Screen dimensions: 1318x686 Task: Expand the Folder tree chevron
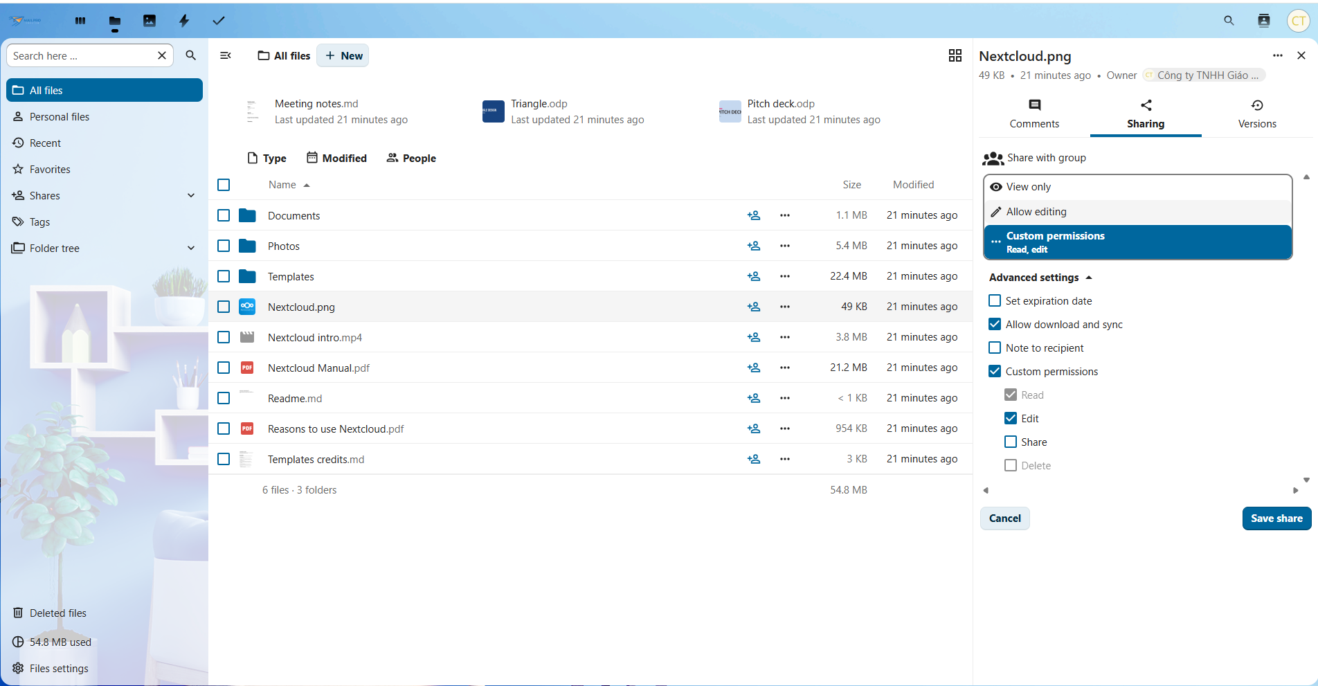[191, 248]
